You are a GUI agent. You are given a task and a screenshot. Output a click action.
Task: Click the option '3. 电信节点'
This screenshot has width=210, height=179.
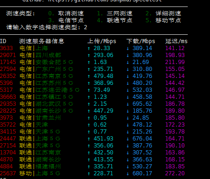(66, 20)
